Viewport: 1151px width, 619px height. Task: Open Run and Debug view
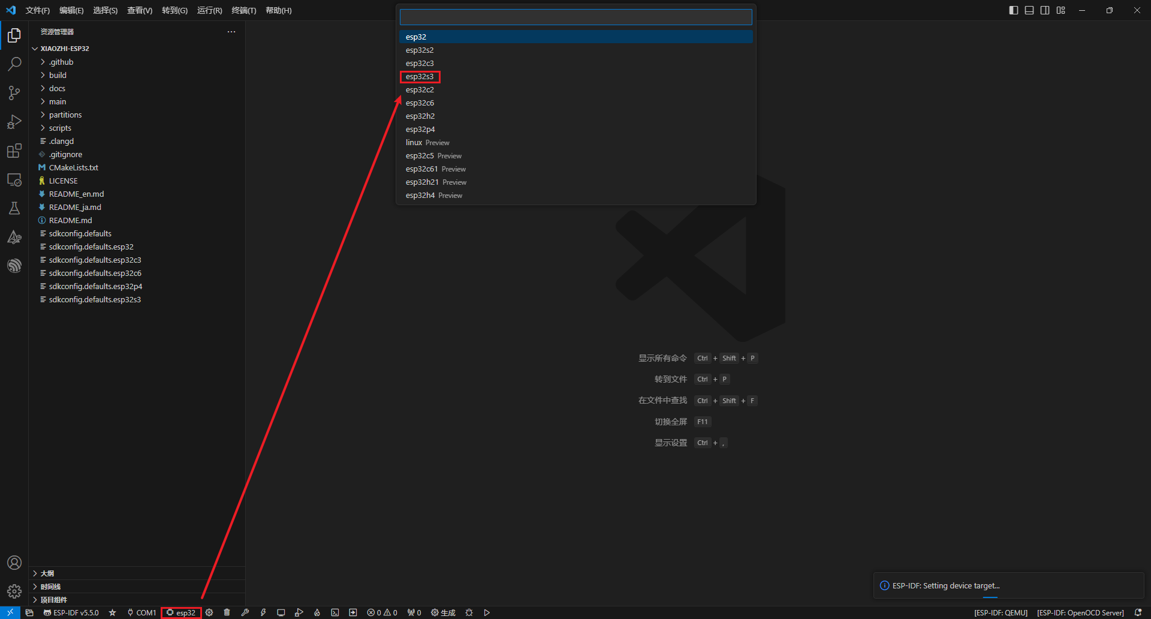[14, 122]
